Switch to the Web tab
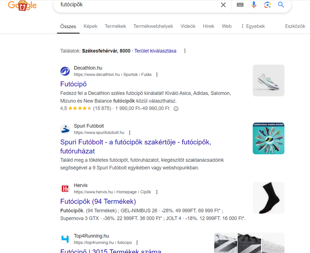 pos(227,26)
